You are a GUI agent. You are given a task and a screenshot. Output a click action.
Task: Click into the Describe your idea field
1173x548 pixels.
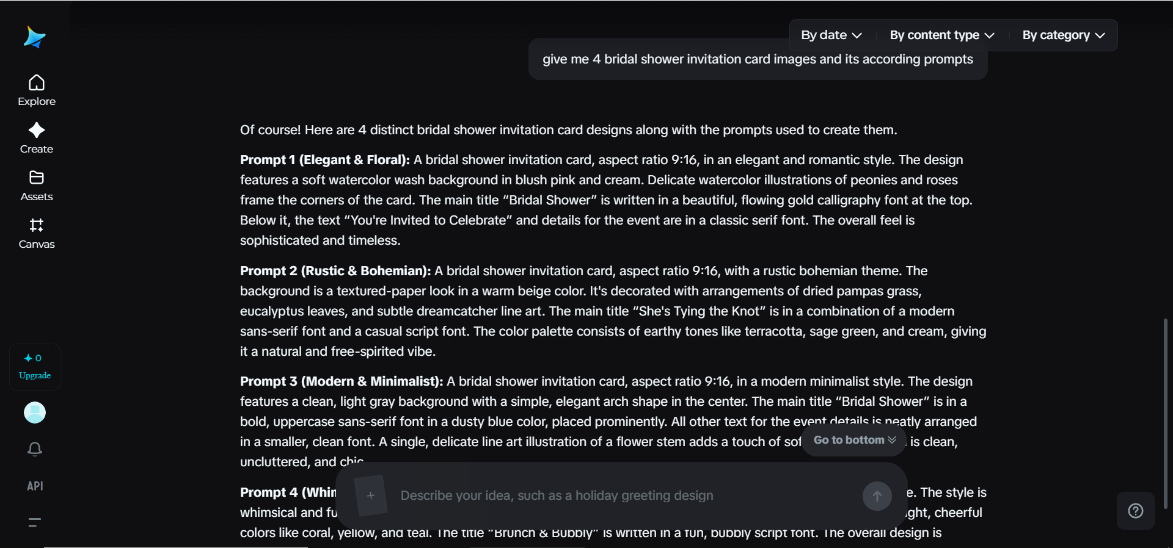[623, 496]
